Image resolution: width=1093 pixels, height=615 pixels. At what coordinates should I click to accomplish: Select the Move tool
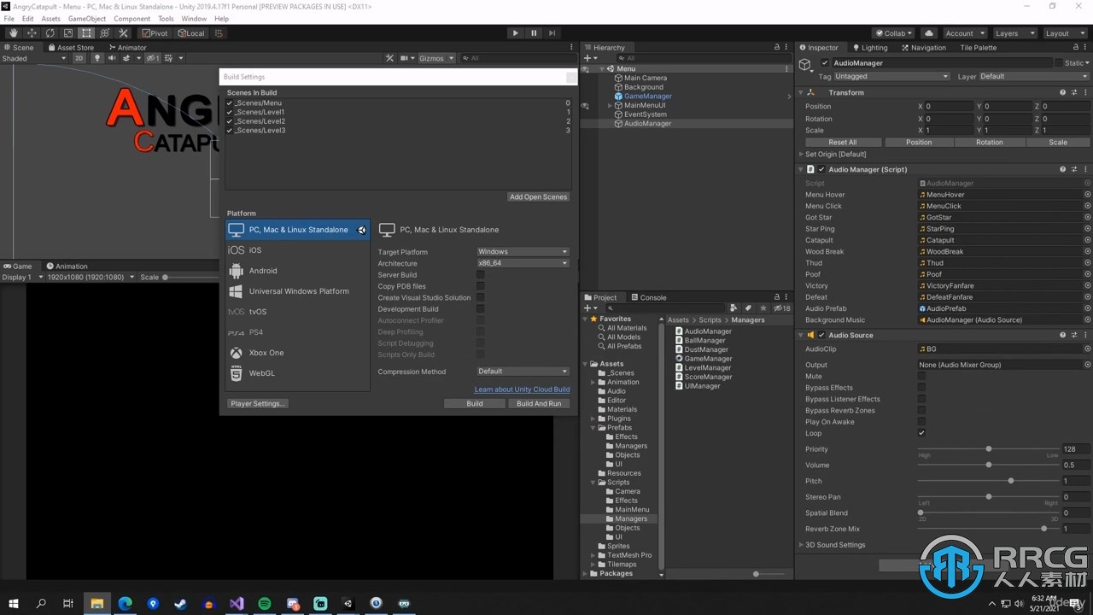(x=32, y=33)
